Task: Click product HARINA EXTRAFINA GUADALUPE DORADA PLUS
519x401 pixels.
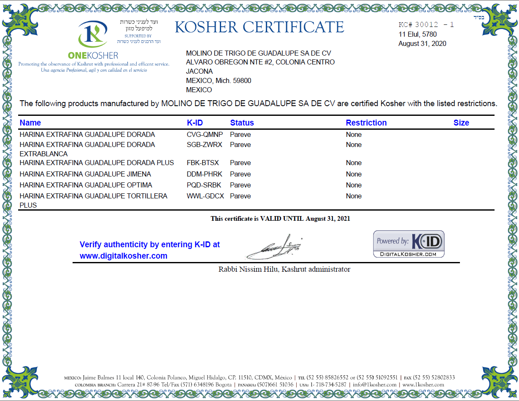Action: (97, 163)
